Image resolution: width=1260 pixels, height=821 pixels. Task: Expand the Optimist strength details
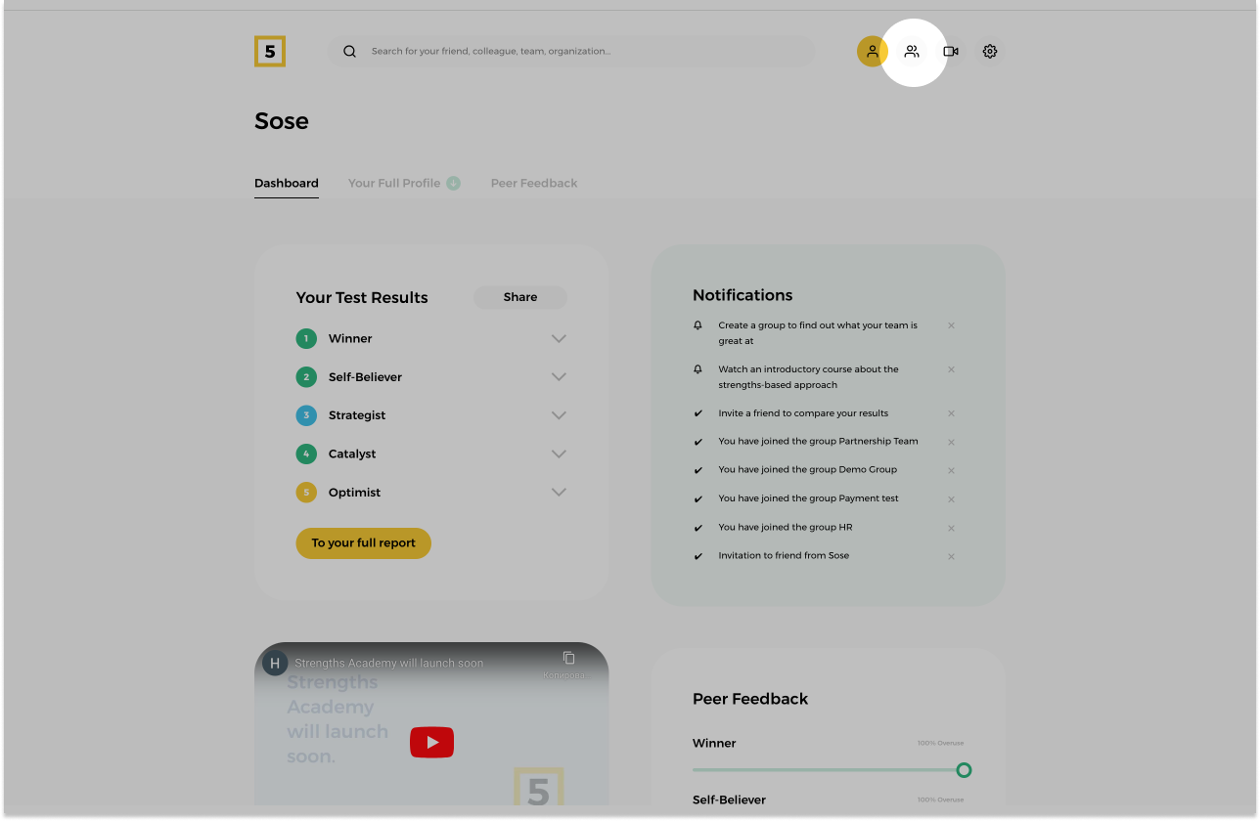(x=559, y=493)
